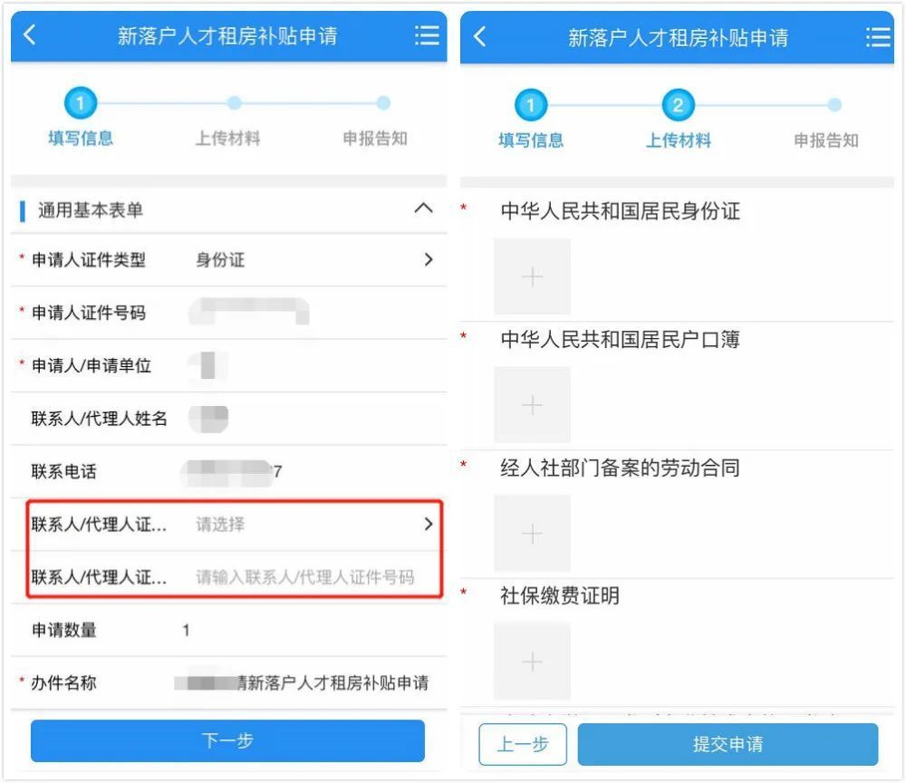Click the 上一步 button
This screenshot has width=906, height=783.
523,744
